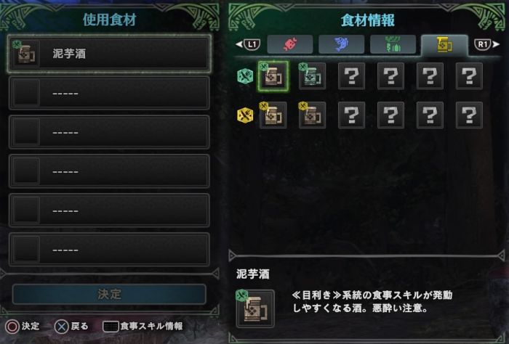Click last unknown question mark in yellow row
This screenshot has height=344, width=509.
(x=469, y=115)
